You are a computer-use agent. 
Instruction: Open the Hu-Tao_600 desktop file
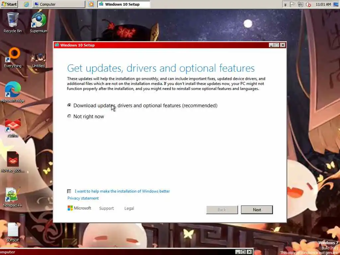pos(13,162)
